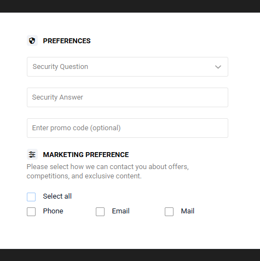Click the Security Question placeholder text

point(60,67)
